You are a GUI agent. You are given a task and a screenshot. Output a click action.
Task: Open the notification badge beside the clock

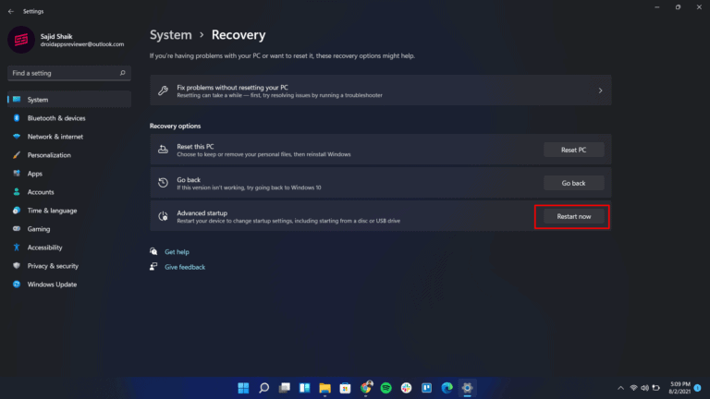pos(698,388)
